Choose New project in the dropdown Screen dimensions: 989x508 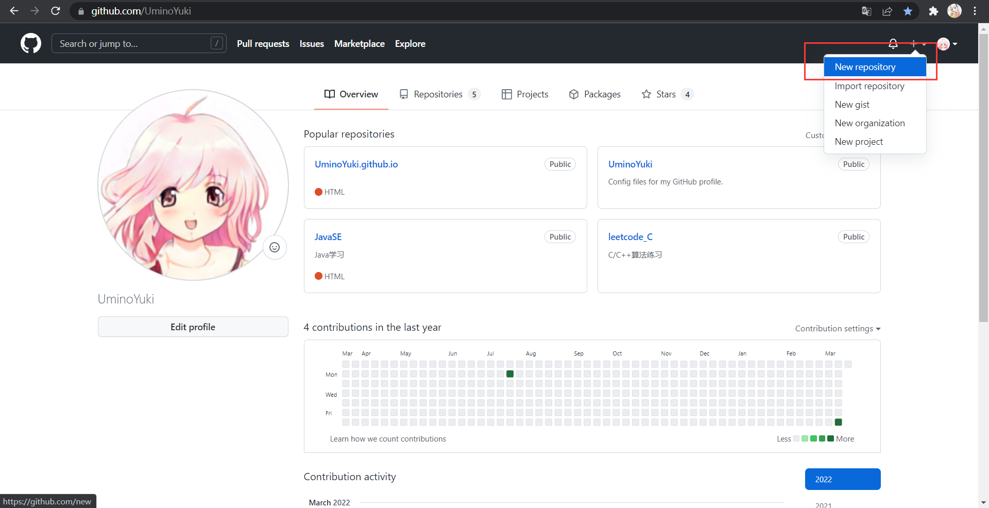point(875,142)
